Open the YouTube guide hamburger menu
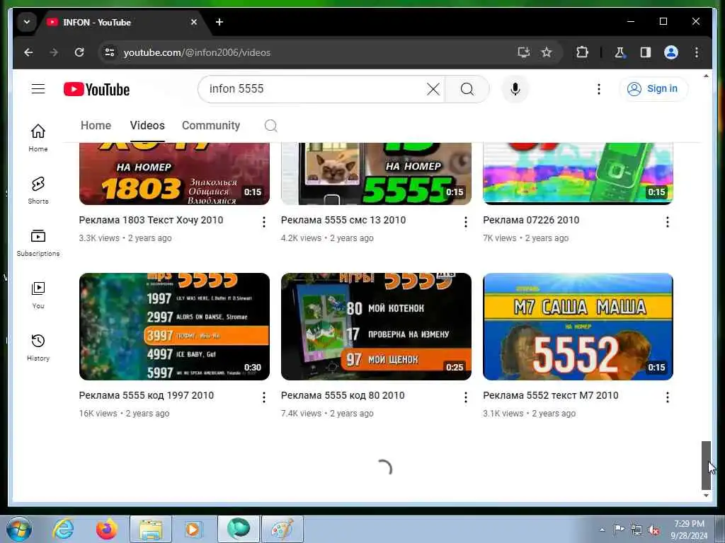Screen dimensions: 725x543 [x=38, y=88]
